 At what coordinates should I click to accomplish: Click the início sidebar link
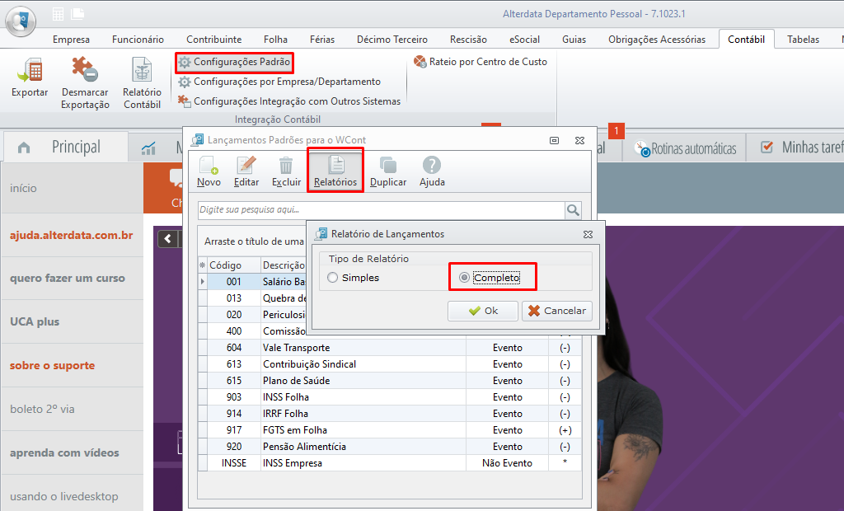pos(23,189)
